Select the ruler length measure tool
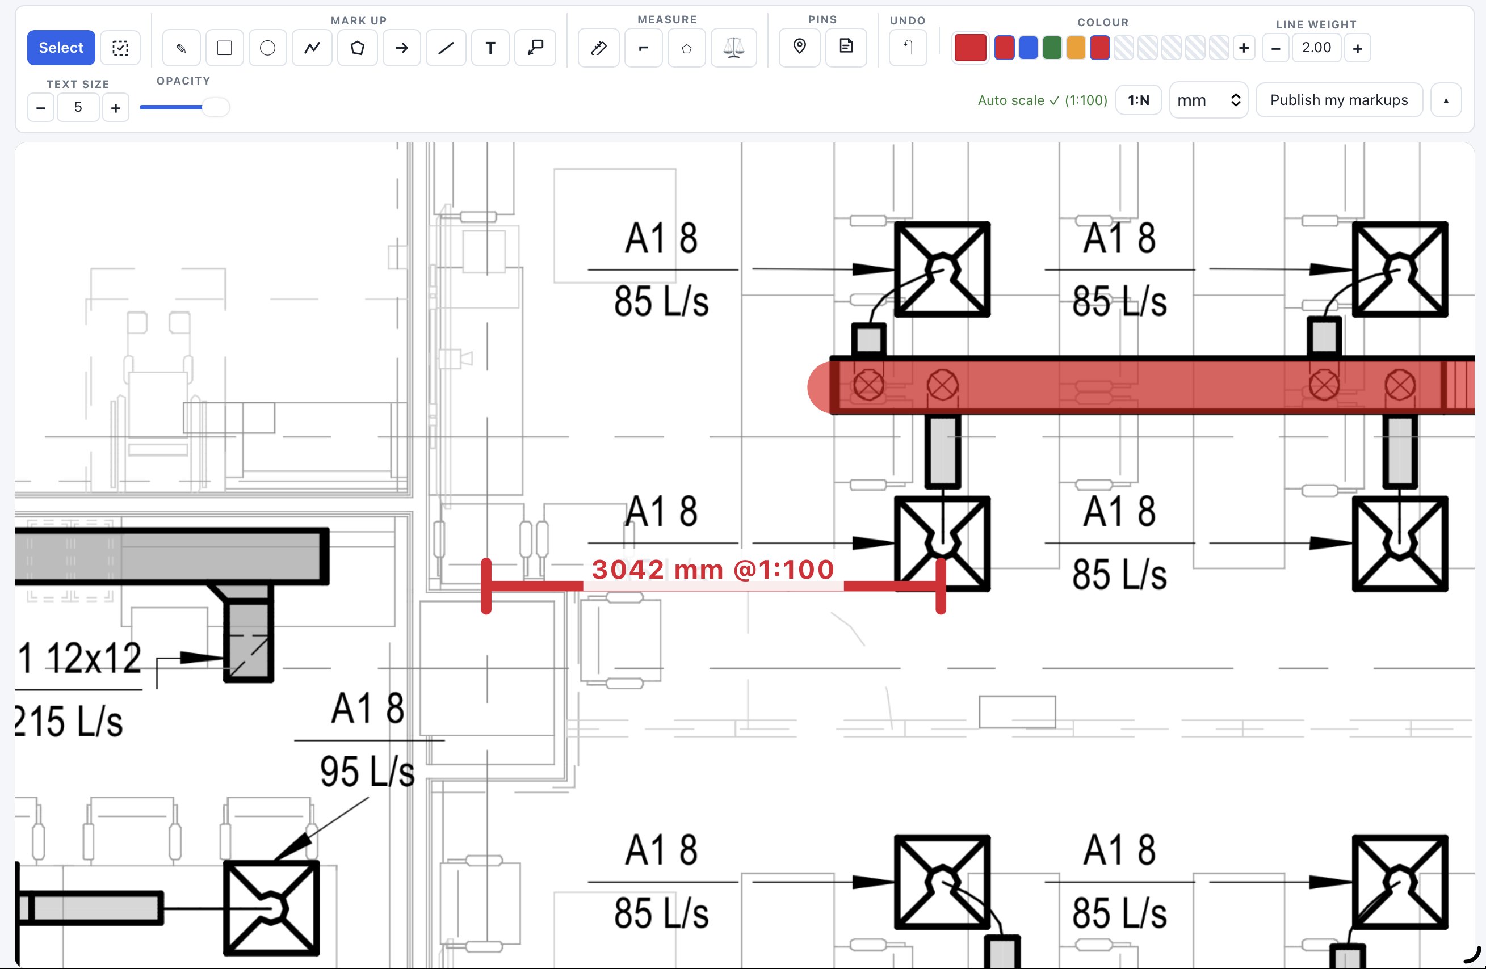The image size is (1486, 969). pos(599,48)
